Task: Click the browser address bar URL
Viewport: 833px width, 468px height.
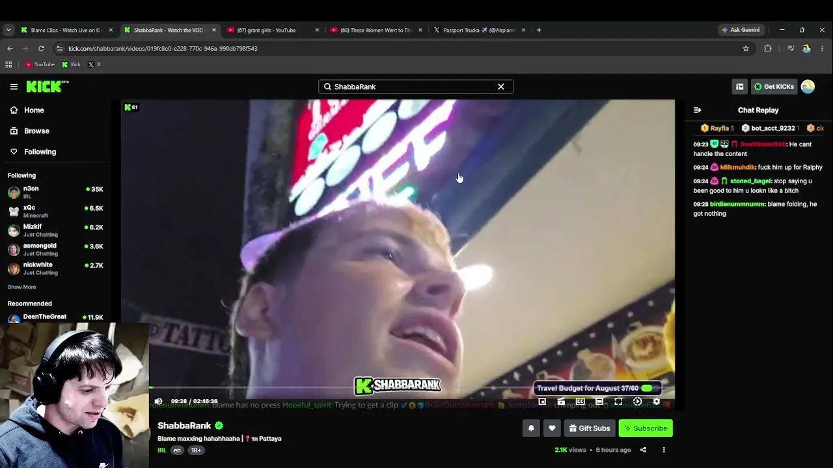Action: click(163, 48)
